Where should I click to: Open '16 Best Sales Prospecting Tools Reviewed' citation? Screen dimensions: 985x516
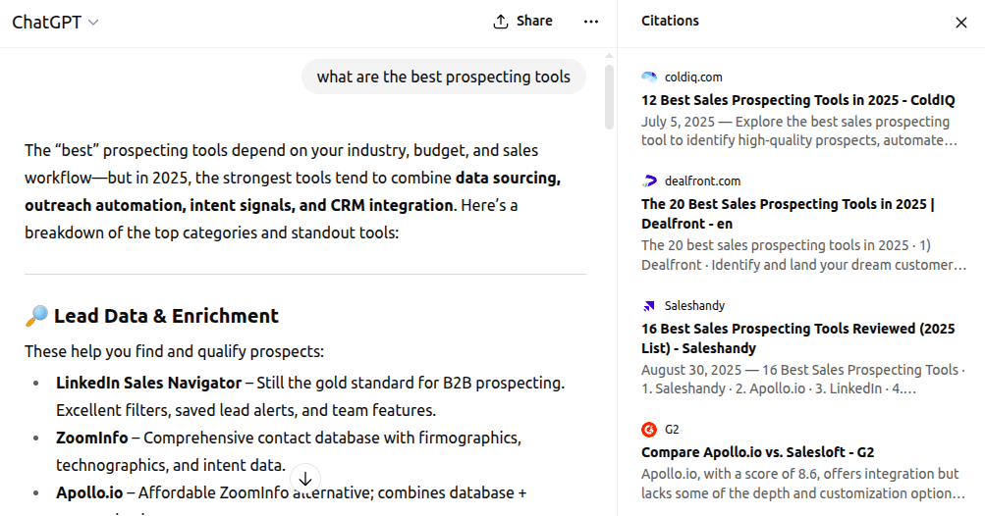(797, 337)
